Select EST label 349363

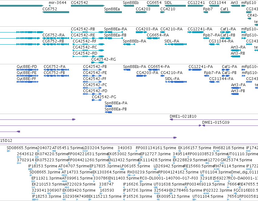click(125, 148)
